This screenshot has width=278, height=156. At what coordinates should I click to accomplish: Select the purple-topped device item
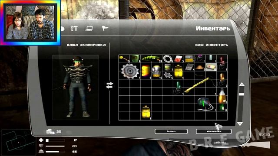pyautogui.click(x=200, y=59)
